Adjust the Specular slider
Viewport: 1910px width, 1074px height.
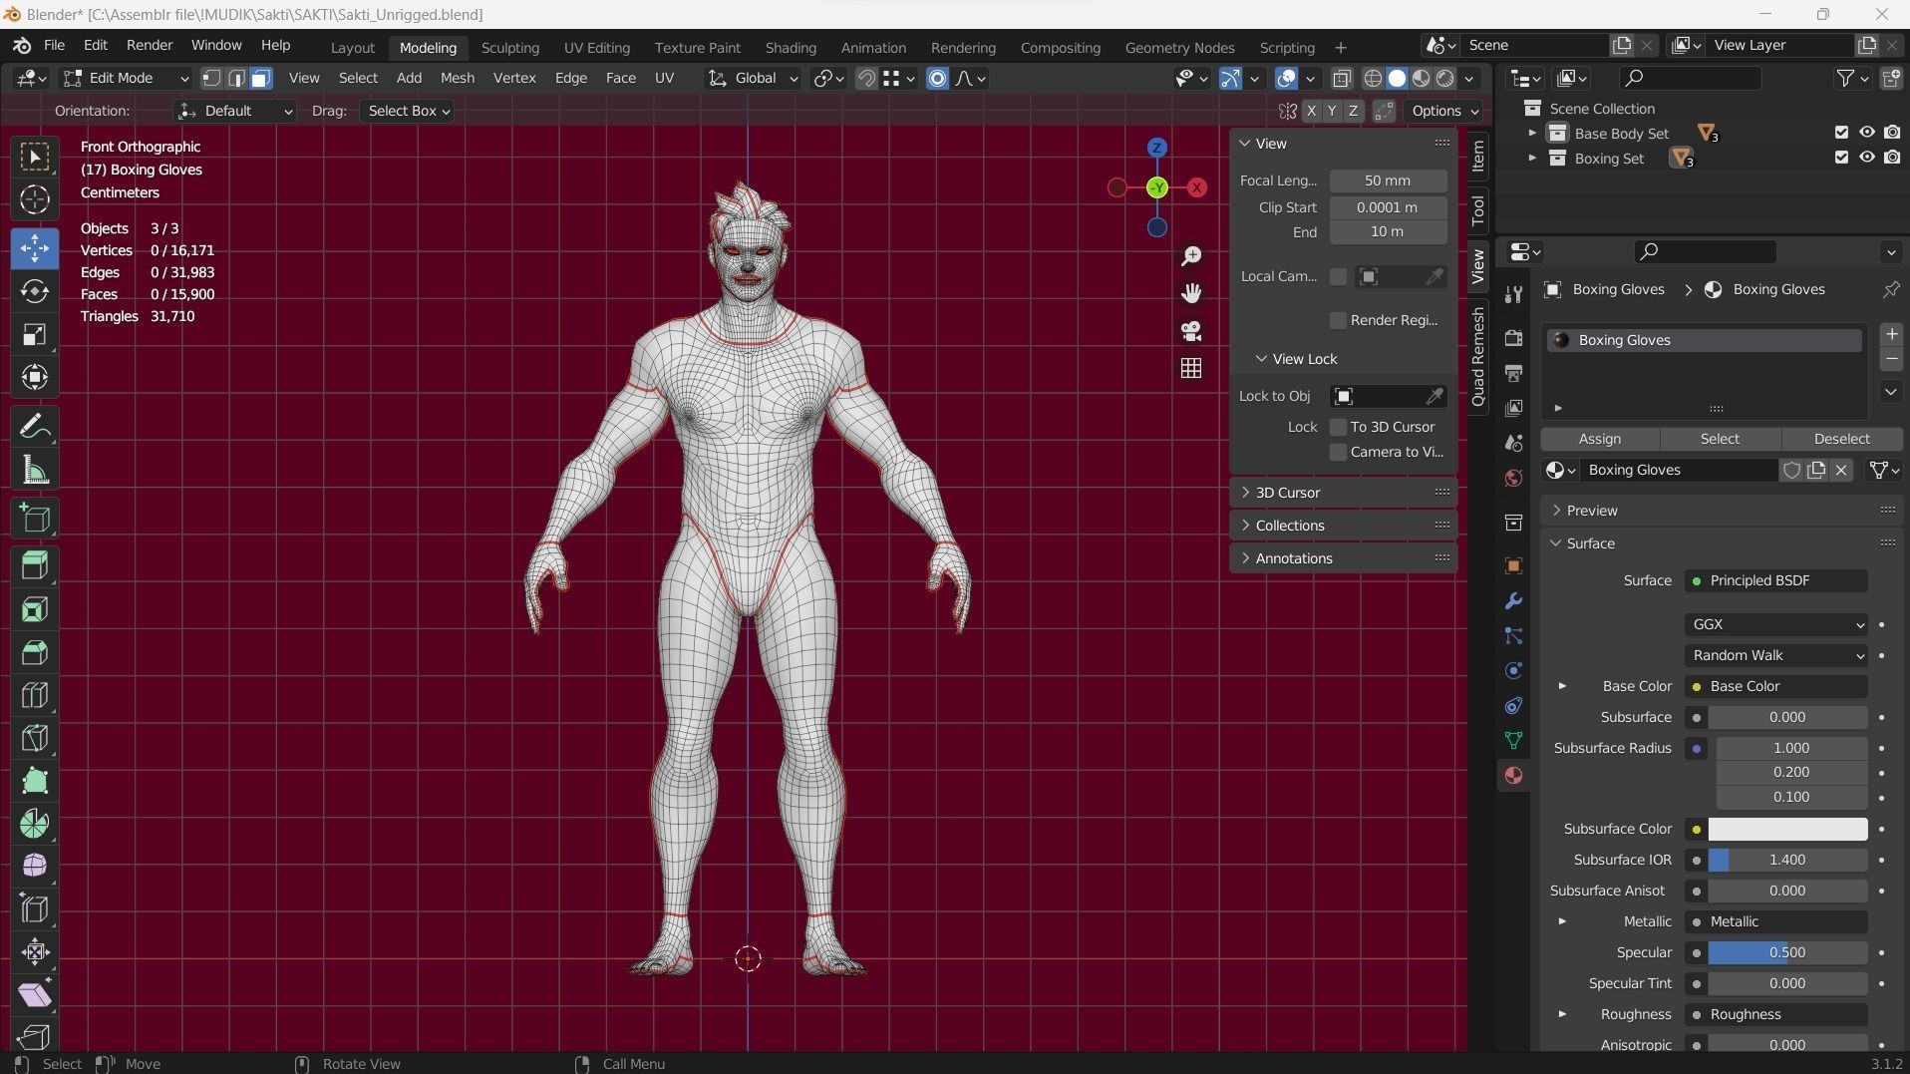(x=1787, y=952)
